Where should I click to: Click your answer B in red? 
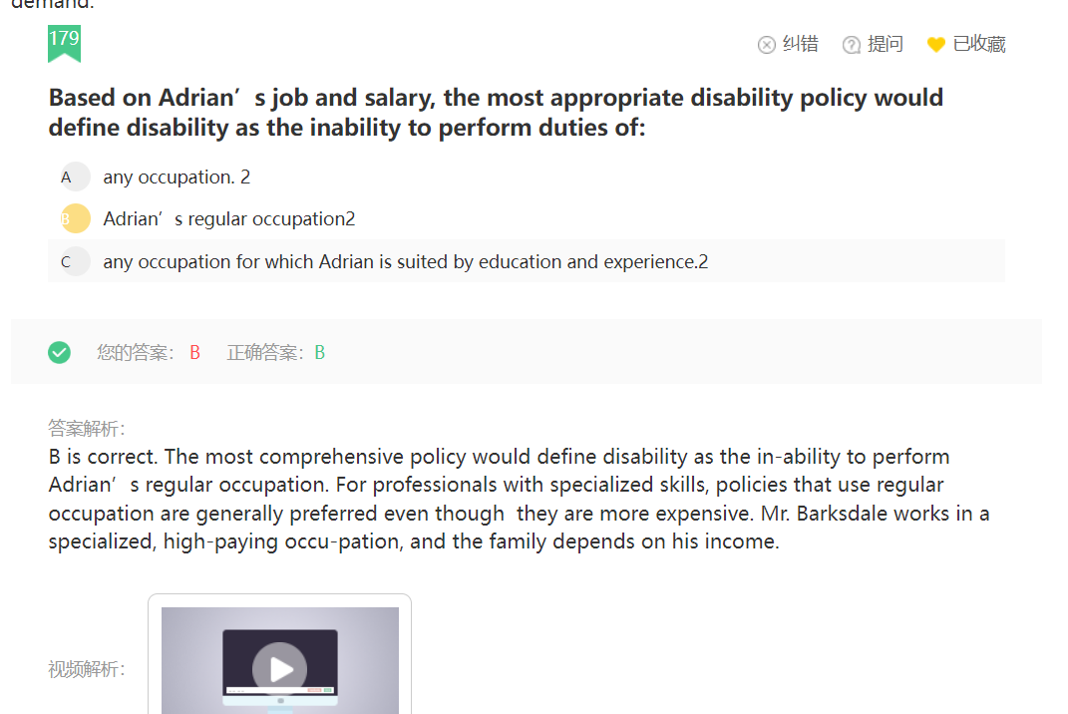pyautogui.click(x=194, y=352)
